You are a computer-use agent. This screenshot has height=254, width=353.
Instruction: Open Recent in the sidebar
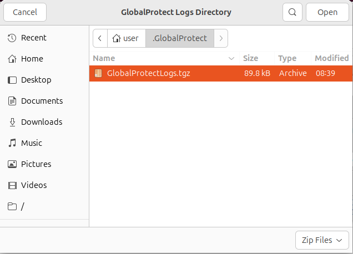44,38
